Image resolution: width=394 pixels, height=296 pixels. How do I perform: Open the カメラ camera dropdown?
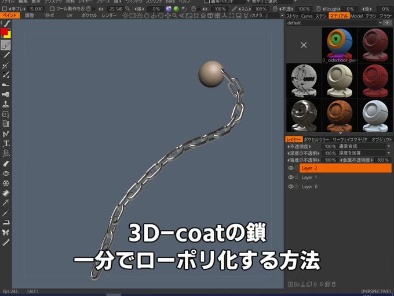[267, 16]
